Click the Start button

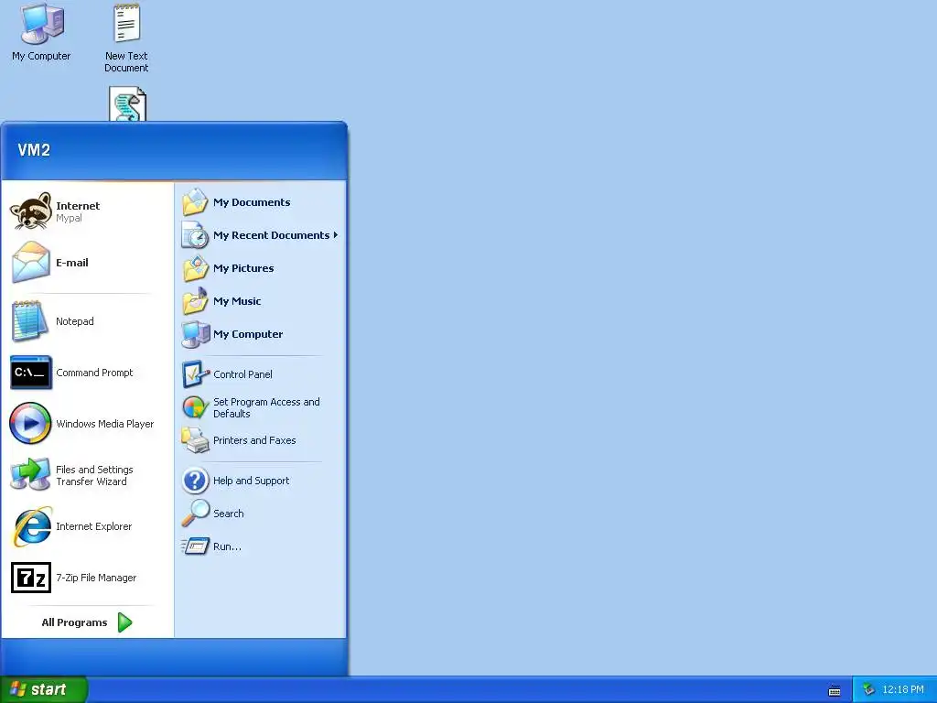point(44,689)
